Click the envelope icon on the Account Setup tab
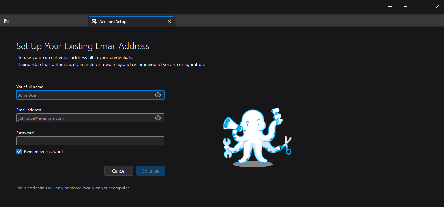The image size is (444, 207). tap(94, 21)
